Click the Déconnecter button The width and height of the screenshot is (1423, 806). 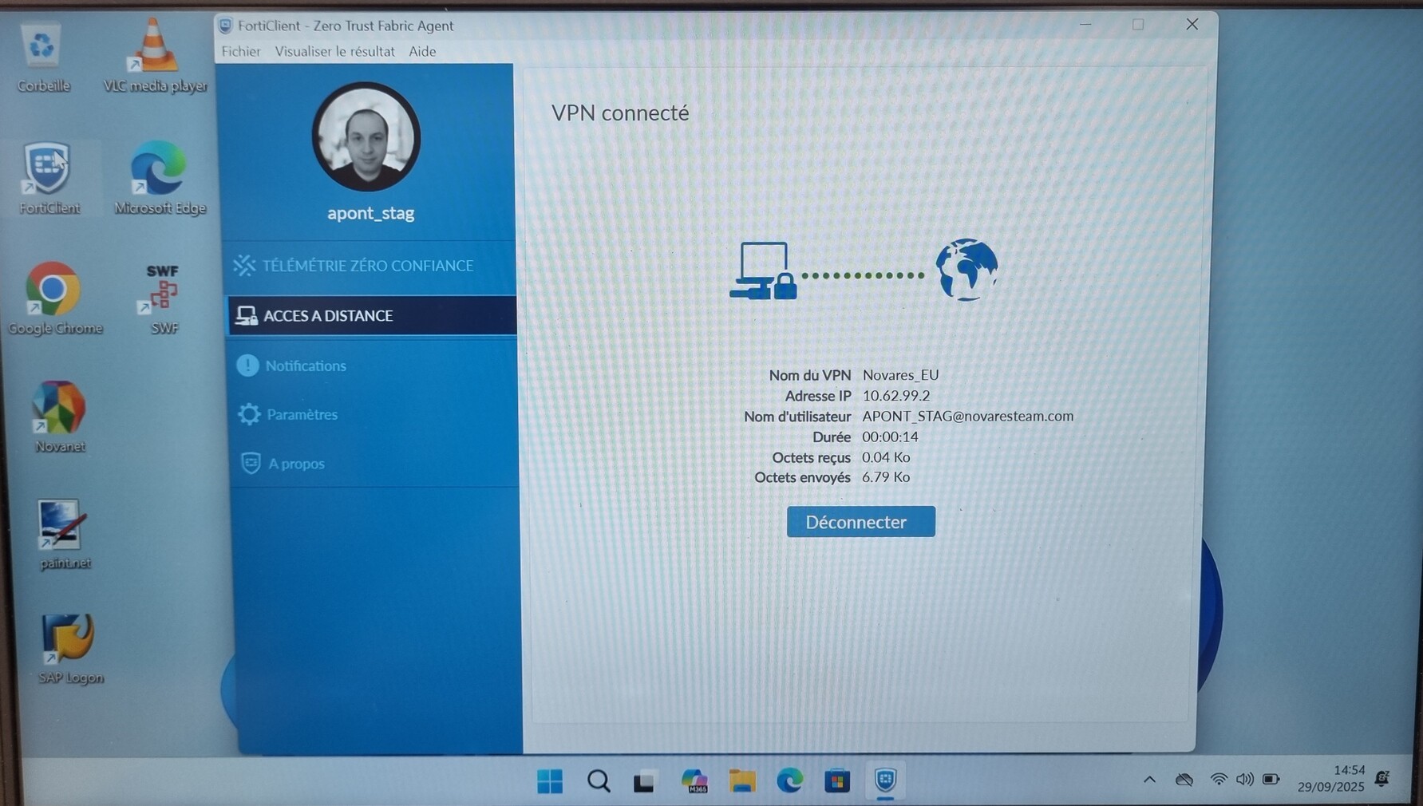860,522
